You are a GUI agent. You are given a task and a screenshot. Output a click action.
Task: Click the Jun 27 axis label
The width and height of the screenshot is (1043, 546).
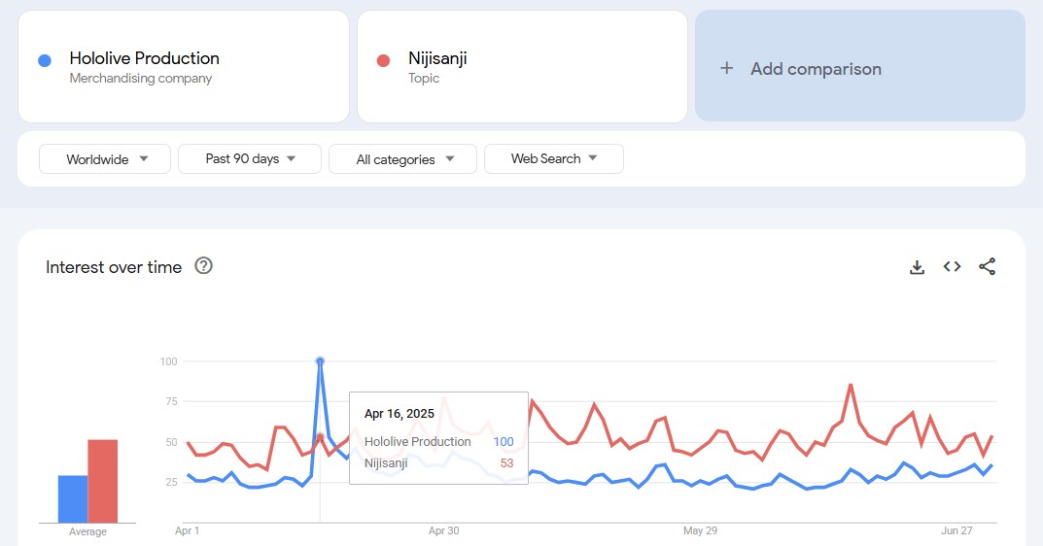click(956, 530)
